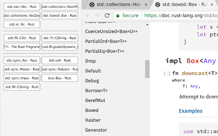Open CoerceUnsized<Box<U>> in the sidebar
The image size is (218, 136).
111,31
